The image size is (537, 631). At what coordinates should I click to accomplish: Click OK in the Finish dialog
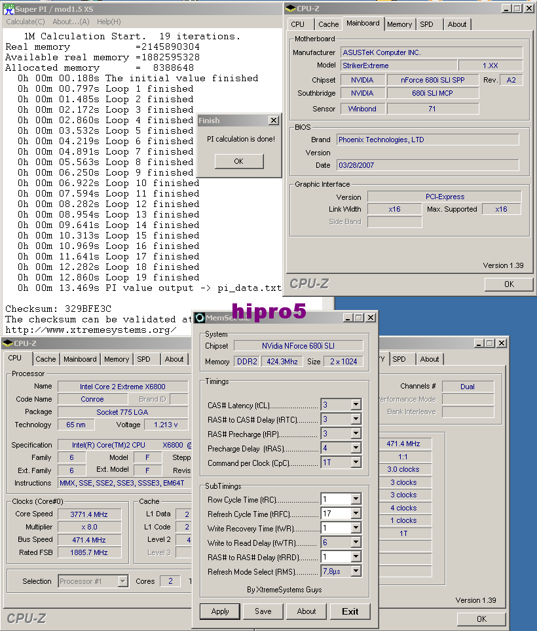(x=239, y=161)
